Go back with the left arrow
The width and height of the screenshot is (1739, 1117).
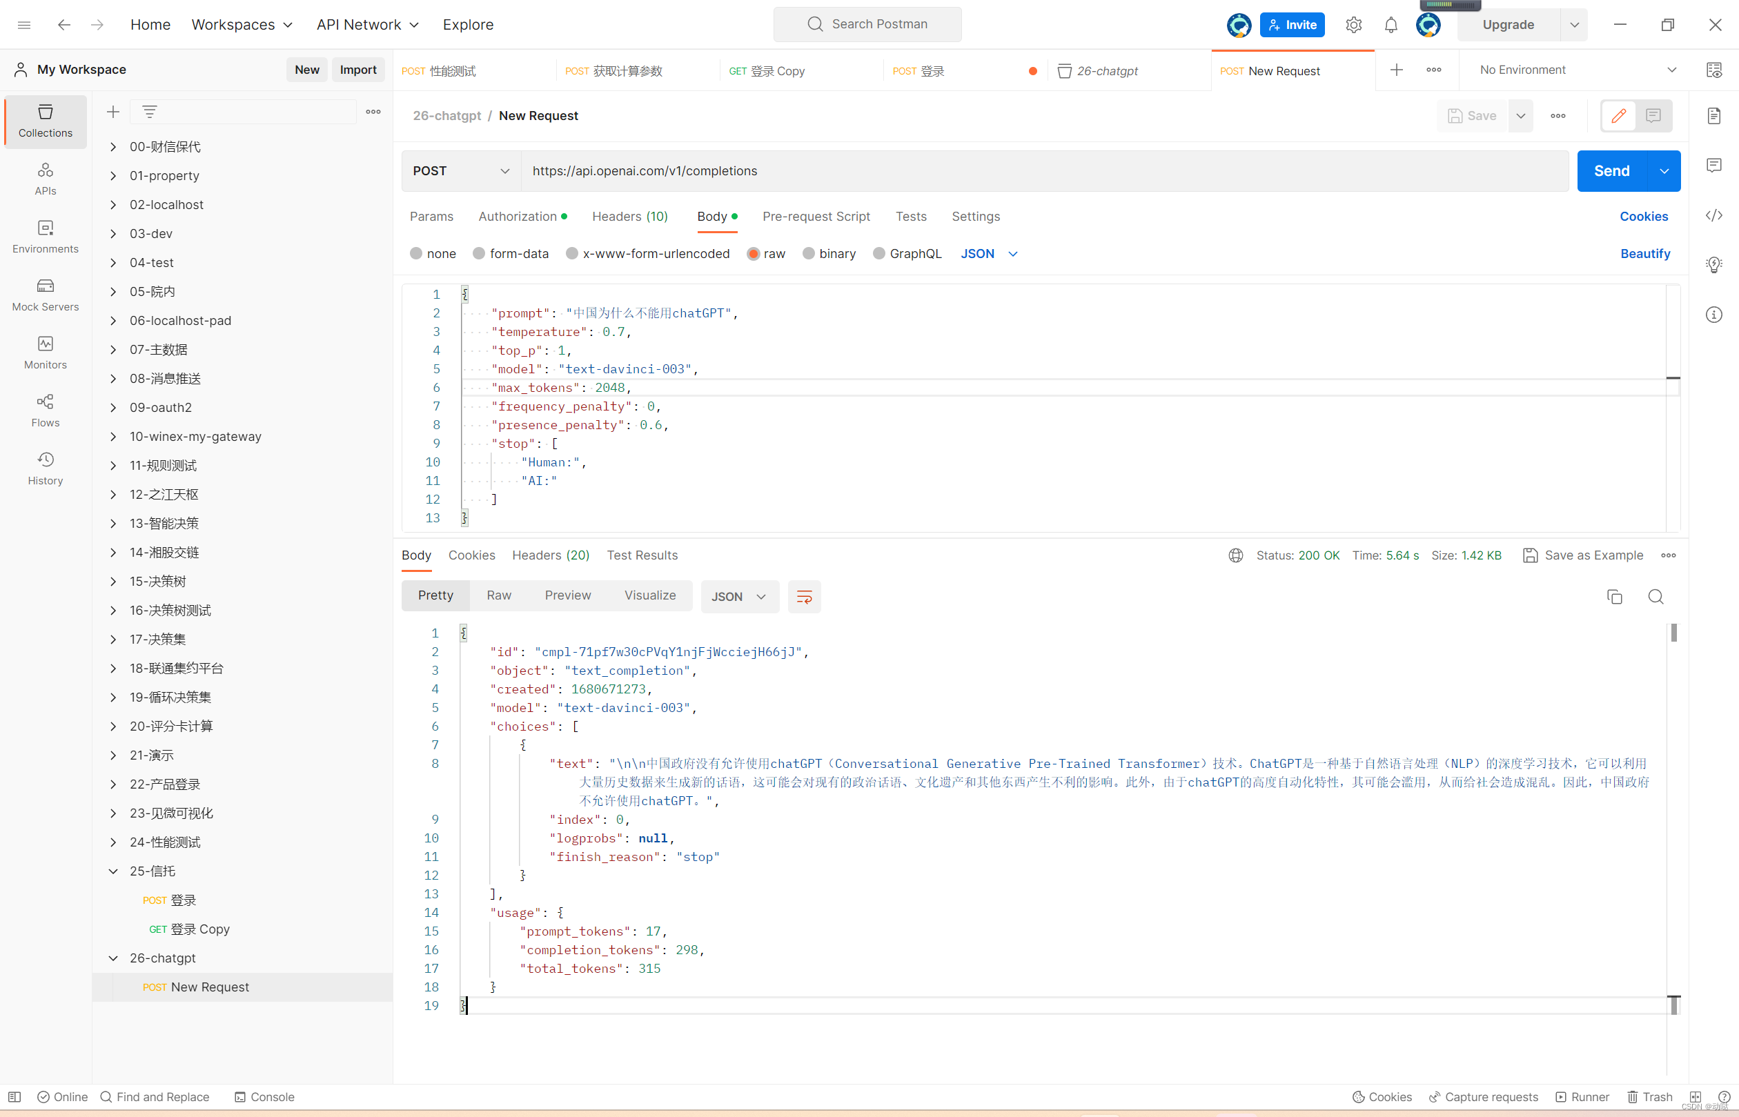[64, 25]
